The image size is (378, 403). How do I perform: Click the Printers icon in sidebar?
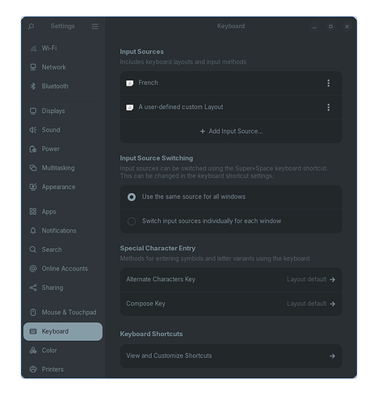(x=33, y=369)
